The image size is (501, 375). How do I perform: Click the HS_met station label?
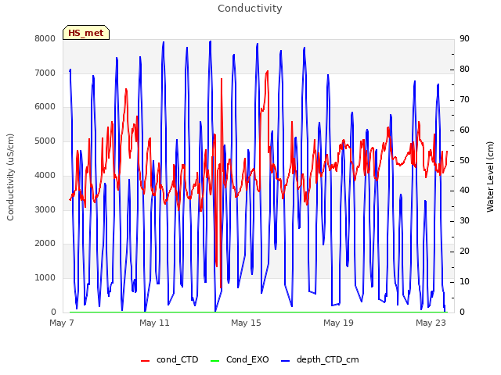[x=86, y=33]
